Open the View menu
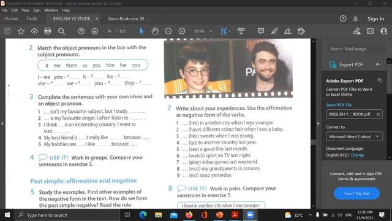 point(25,10)
